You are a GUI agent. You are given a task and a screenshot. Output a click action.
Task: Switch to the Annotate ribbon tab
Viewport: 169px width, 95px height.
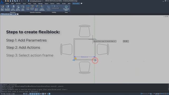18,3
